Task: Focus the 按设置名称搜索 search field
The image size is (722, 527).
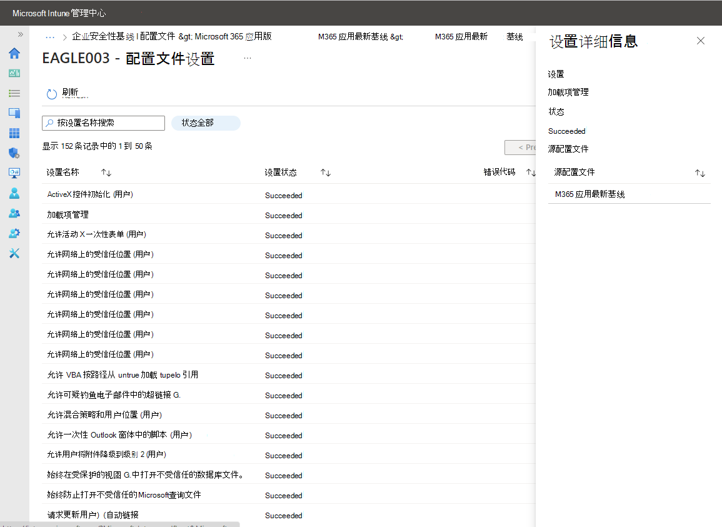Action: (103, 123)
